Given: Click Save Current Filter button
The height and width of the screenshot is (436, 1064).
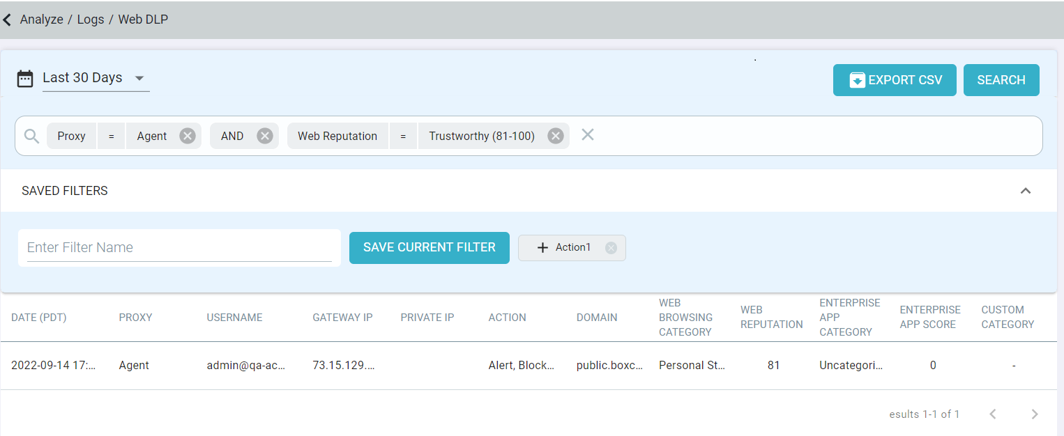Looking at the screenshot, I should 429,248.
